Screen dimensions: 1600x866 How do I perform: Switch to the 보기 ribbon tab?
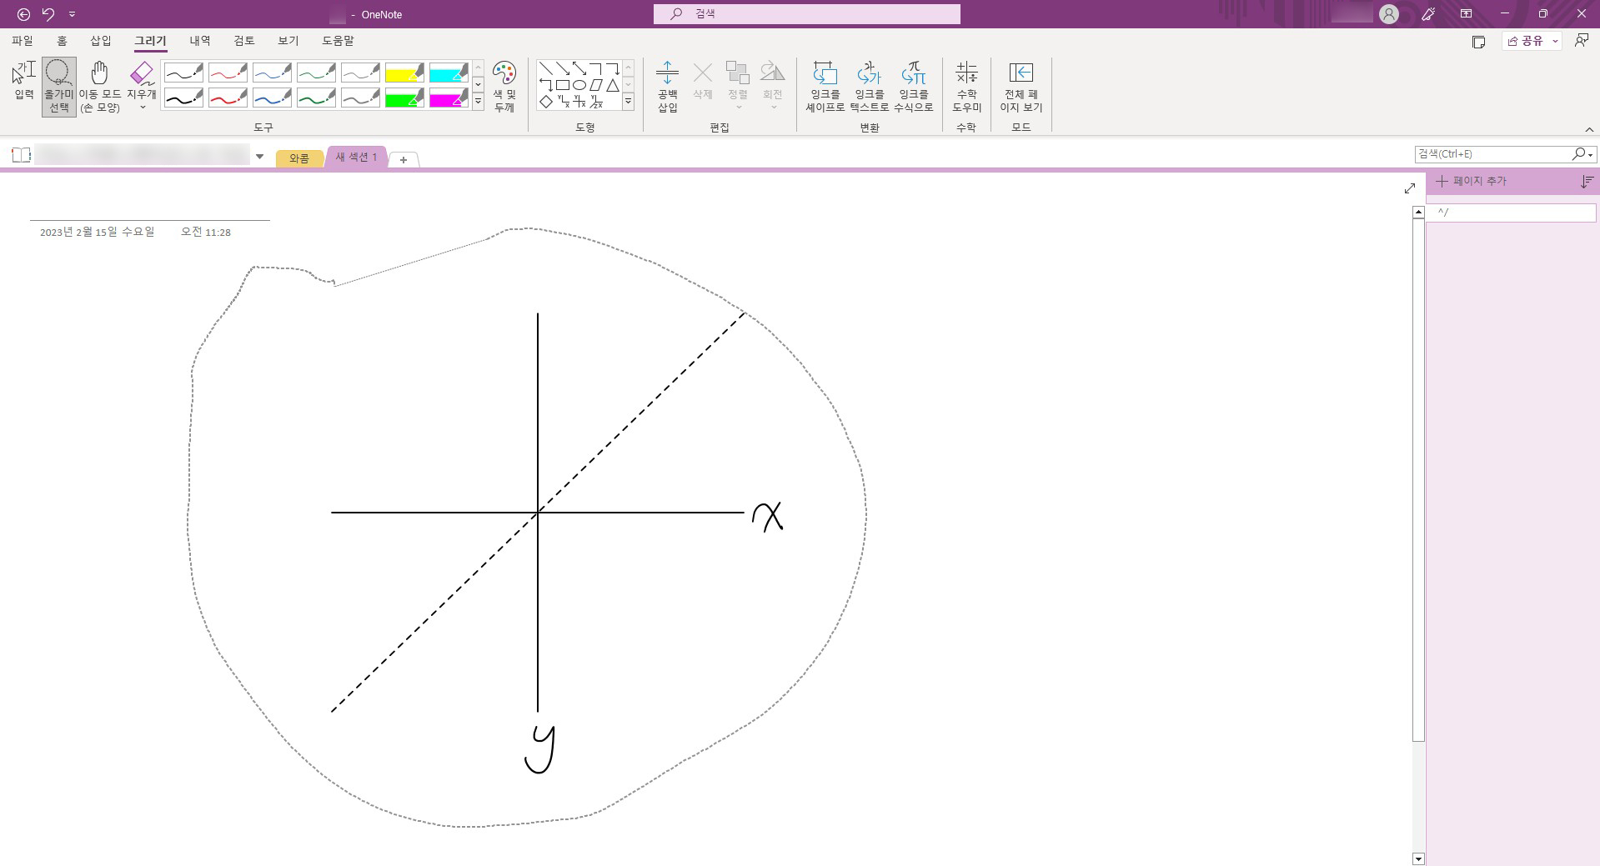pos(288,40)
